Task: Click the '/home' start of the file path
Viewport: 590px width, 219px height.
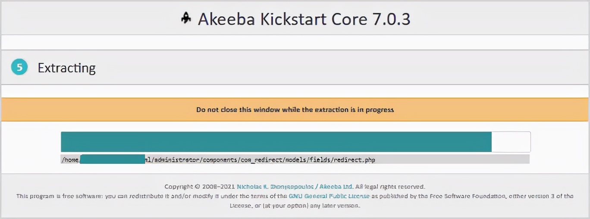Action: 70,160
